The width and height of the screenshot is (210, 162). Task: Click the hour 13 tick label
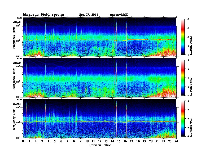106,141
